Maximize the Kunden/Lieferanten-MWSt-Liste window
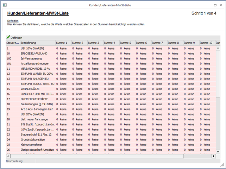 (x=215, y=5)
